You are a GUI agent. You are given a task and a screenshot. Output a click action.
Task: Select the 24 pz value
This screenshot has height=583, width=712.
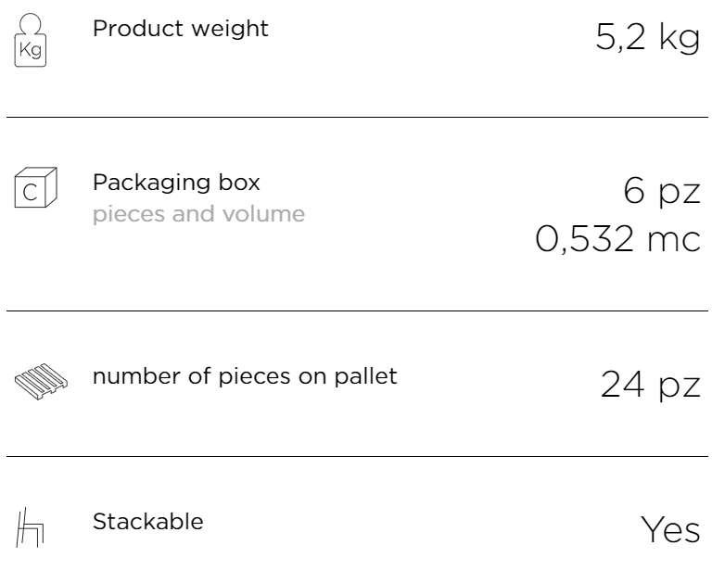pyautogui.click(x=651, y=385)
